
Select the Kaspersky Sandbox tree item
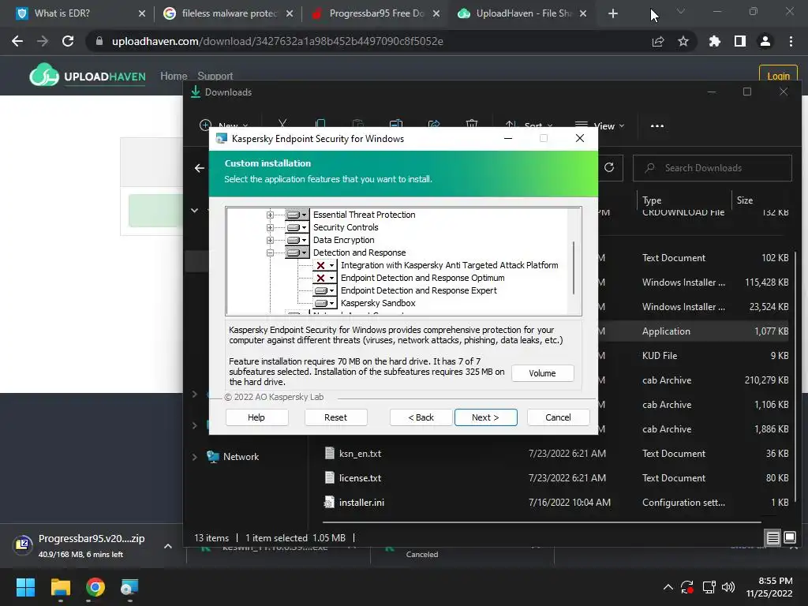pyautogui.click(x=378, y=303)
